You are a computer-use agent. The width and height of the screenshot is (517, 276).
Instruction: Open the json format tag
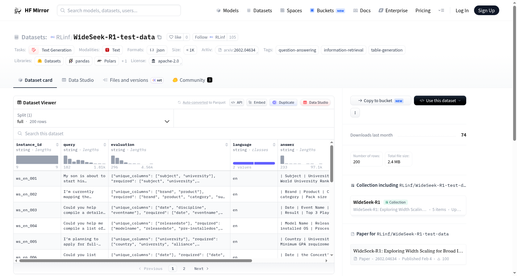157,50
